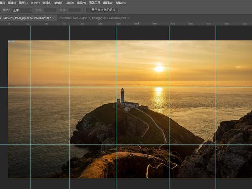
Task: Open the 增效工具 menu
Action: pos(94,3)
